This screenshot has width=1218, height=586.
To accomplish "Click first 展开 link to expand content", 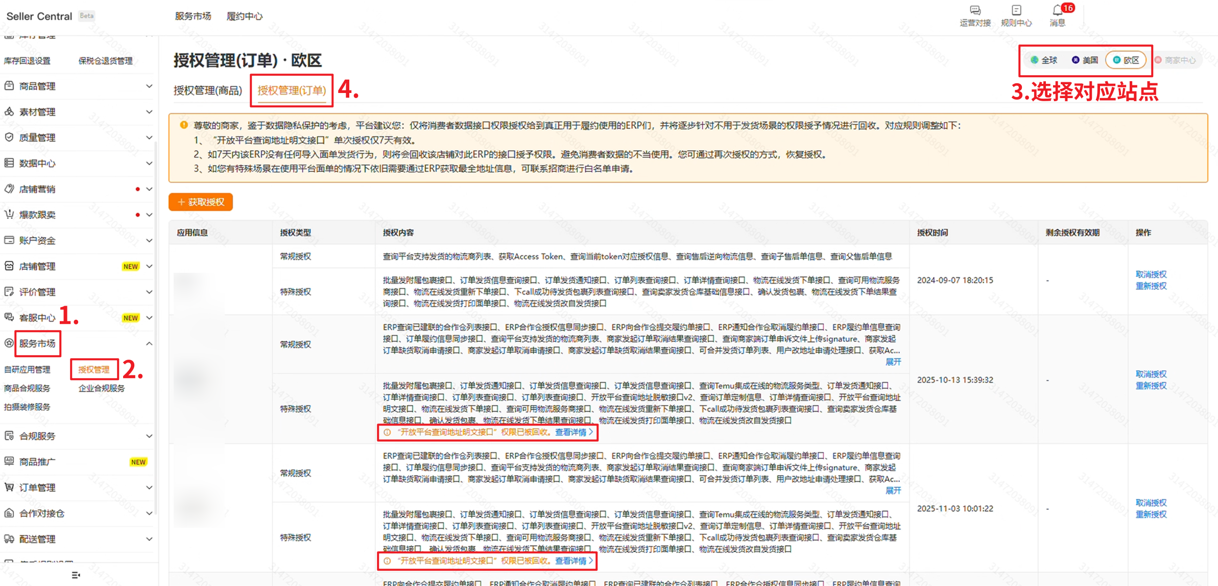I will (893, 362).
